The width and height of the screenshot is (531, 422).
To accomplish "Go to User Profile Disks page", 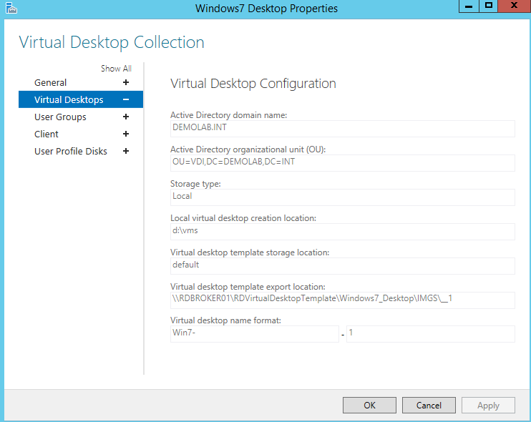I will [x=70, y=152].
